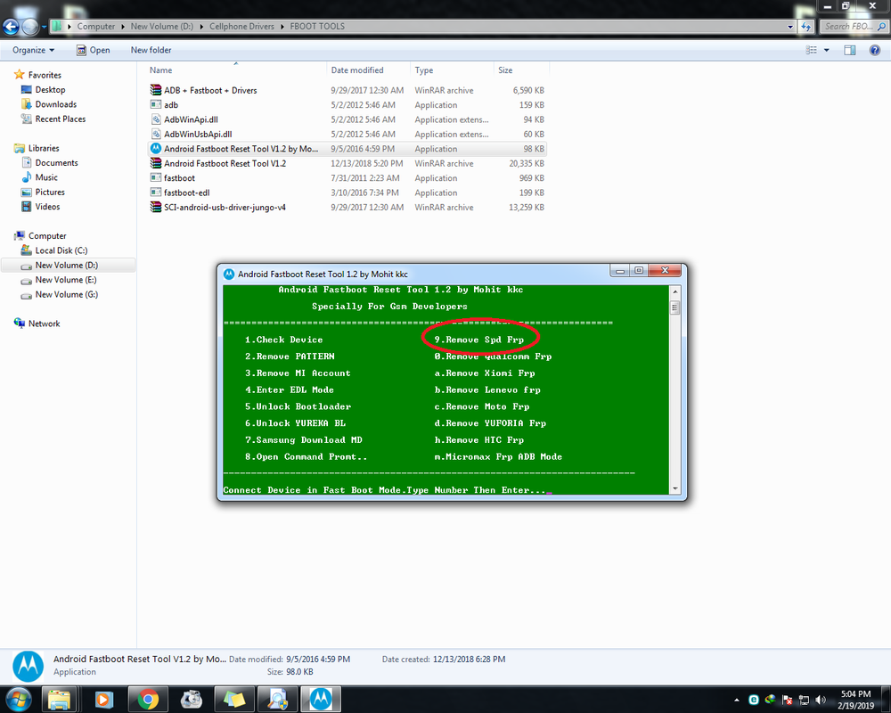Open Media Player from the taskbar
This screenshot has width=891, height=713.
pos(104,700)
